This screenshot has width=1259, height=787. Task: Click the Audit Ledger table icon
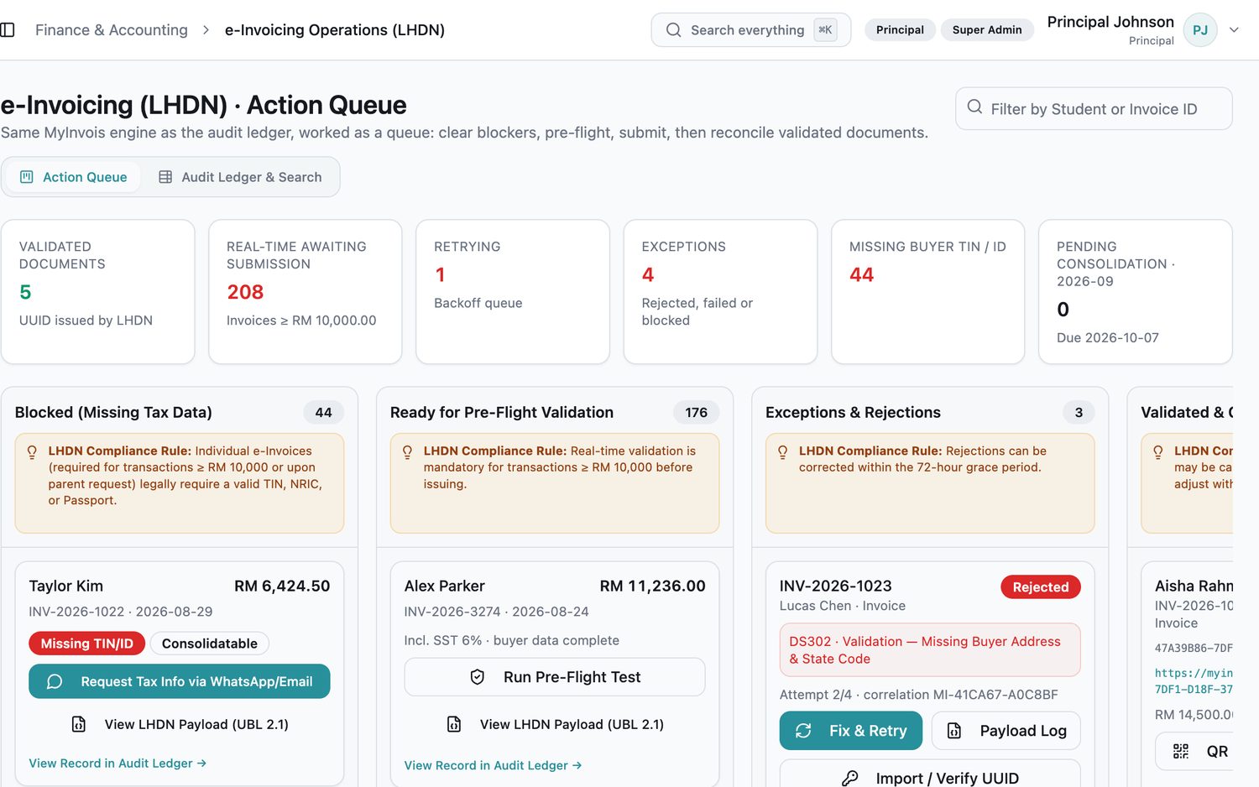coord(165,177)
